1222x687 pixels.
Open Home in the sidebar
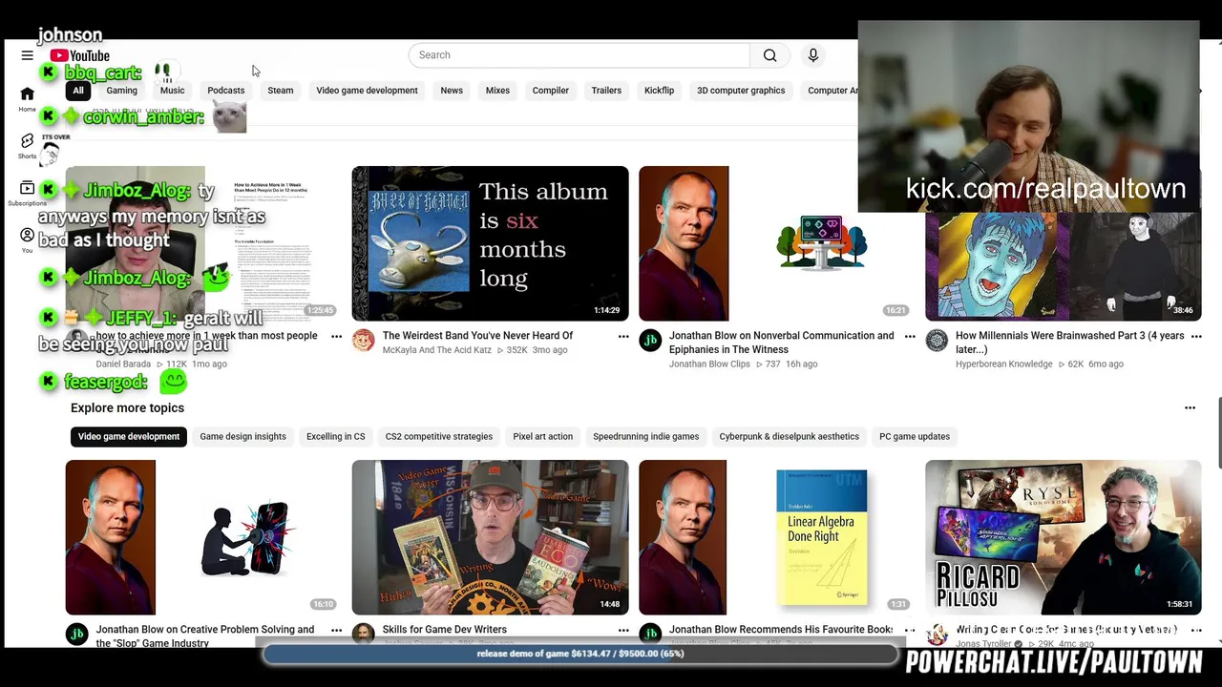27,98
